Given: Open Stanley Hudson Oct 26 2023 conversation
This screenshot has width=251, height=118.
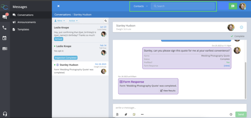Looking at the screenshot, I should tap(80, 68).
